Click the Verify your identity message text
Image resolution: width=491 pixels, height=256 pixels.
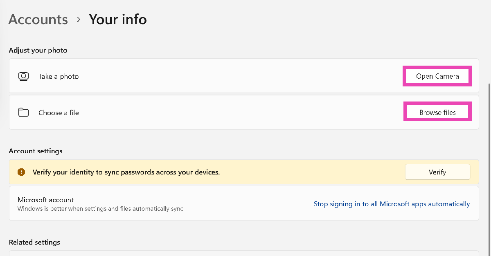126,172
